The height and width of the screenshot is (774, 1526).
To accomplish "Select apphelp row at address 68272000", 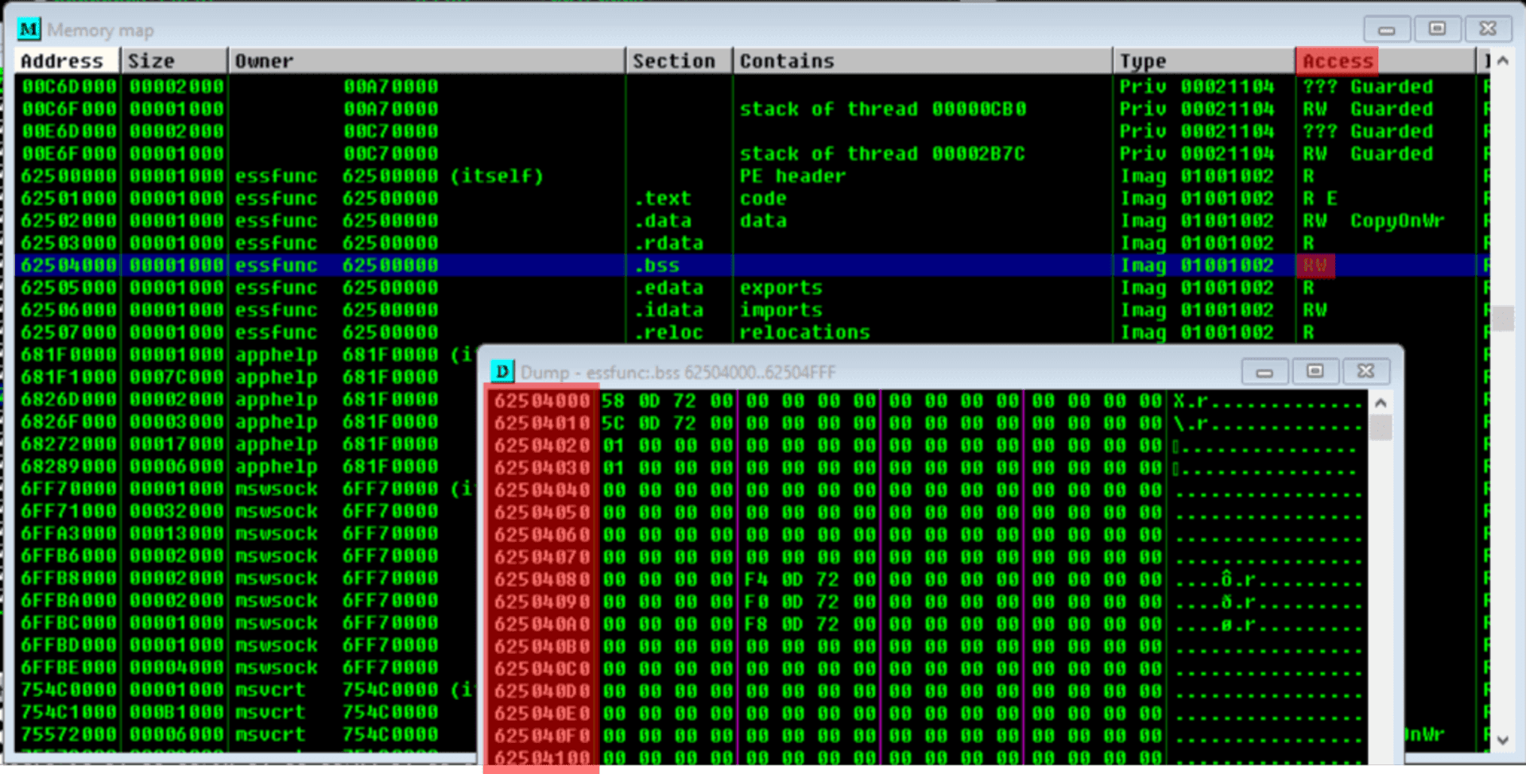I will coord(246,444).
